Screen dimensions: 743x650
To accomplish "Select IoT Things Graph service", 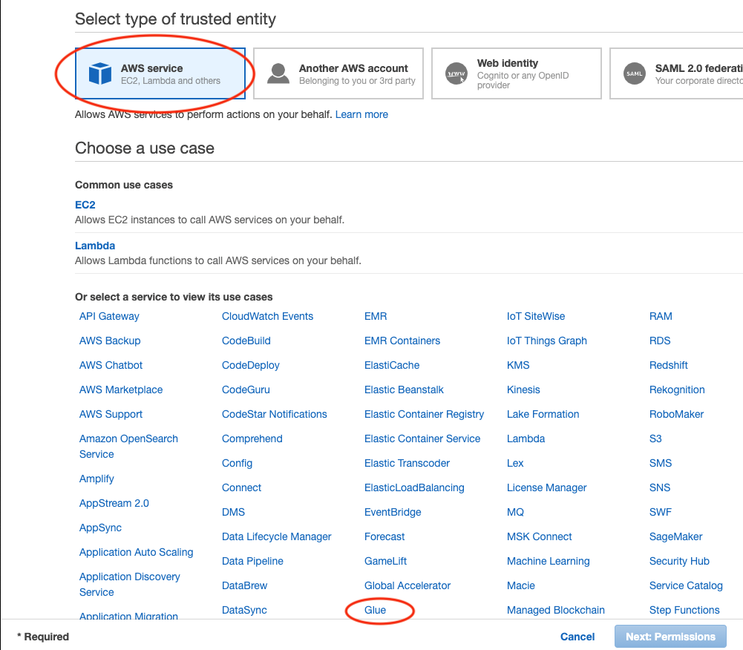I will [x=547, y=341].
